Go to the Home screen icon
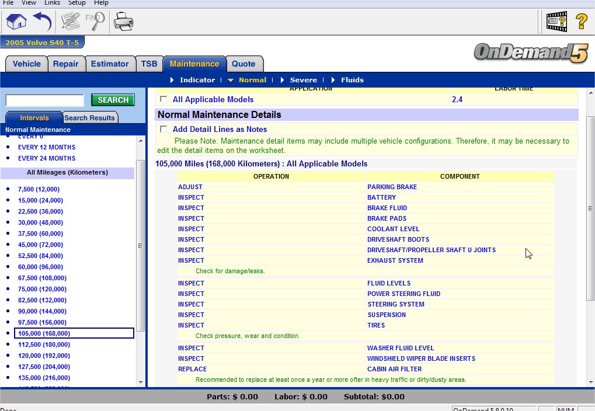 [x=16, y=21]
